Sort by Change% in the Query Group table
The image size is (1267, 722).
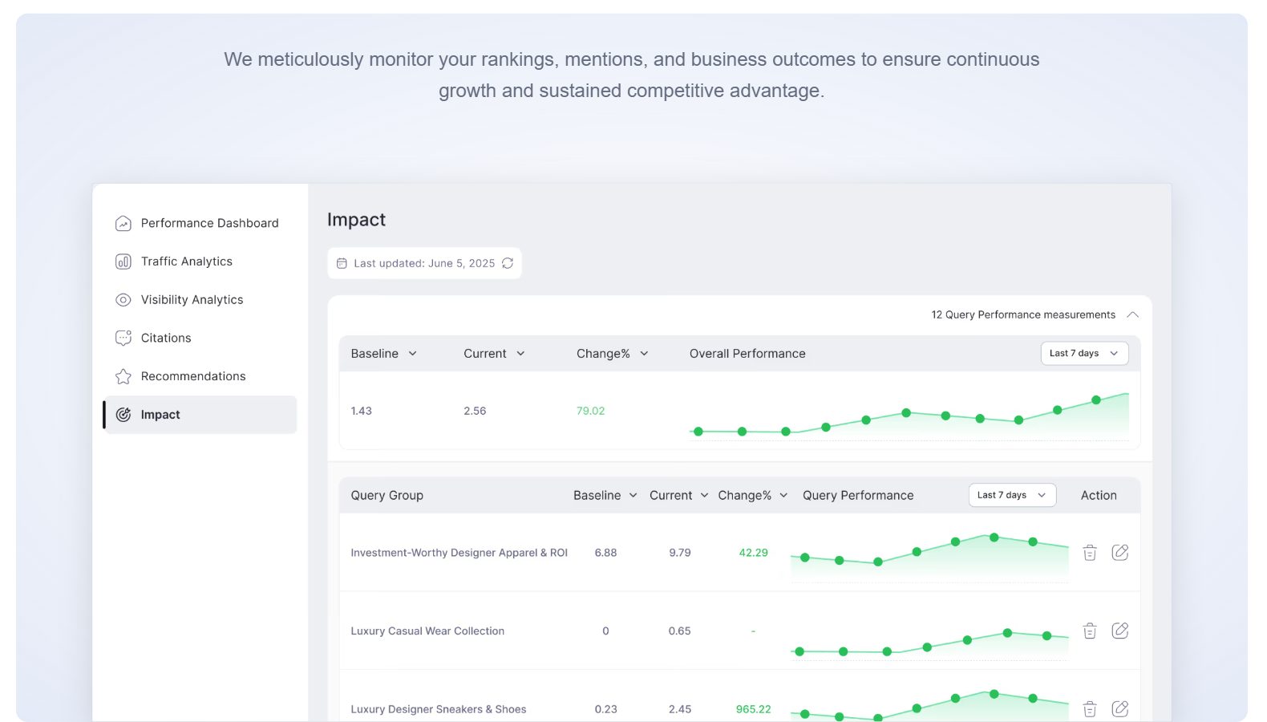[752, 496]
